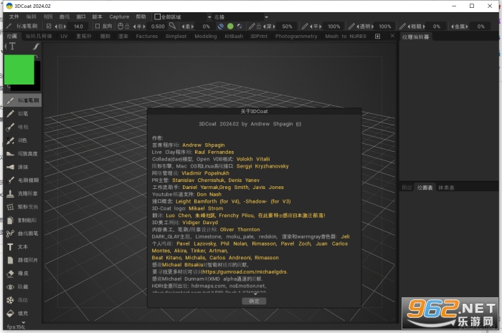
Task: Click the black background color swatch
Action: coord(37,77)
